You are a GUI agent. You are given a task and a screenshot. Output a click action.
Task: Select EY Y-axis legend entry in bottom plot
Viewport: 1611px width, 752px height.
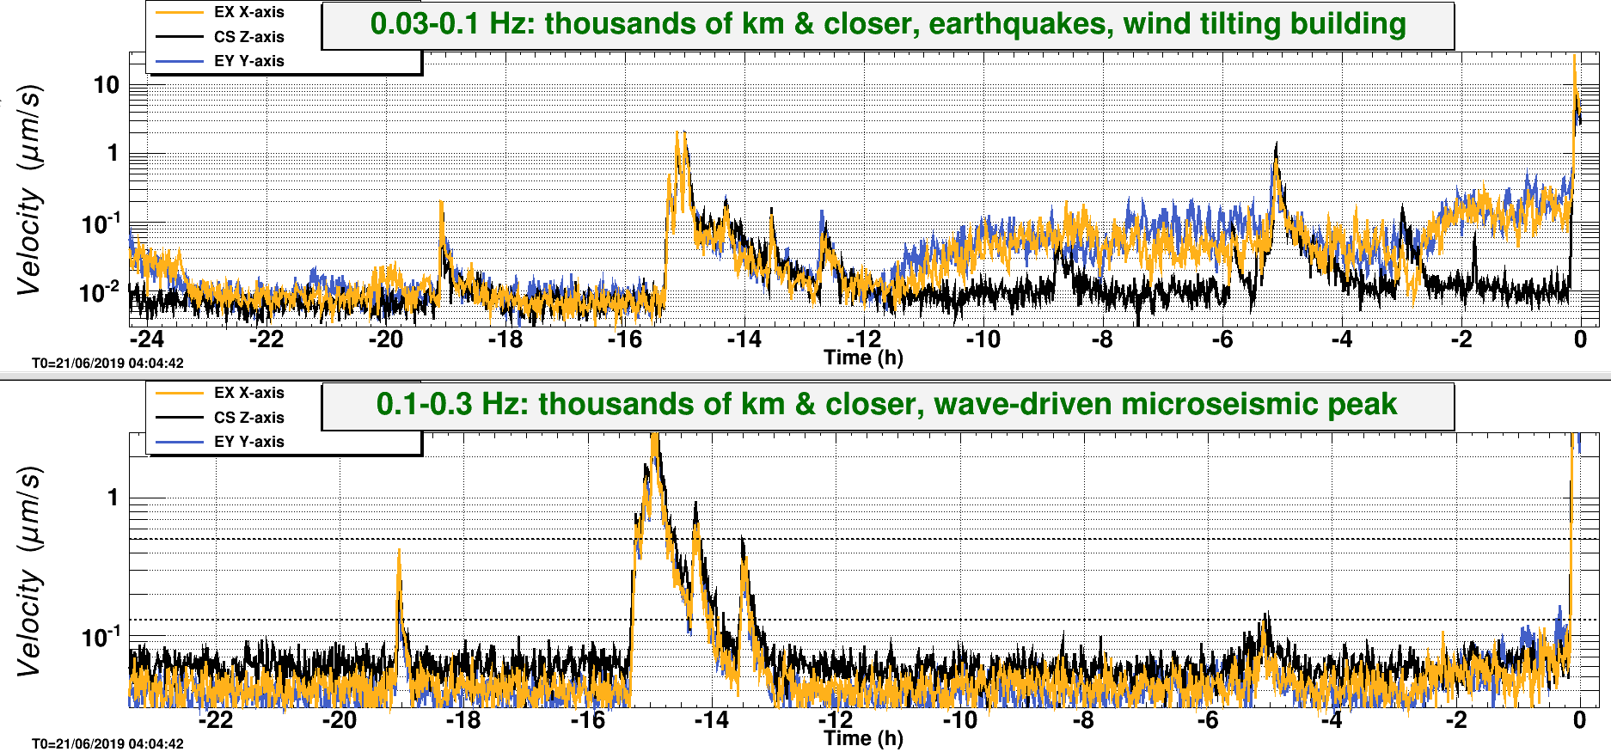[x=249, y=442]
